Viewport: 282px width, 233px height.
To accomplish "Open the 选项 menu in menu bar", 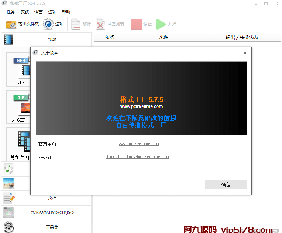I will [52, 12].
